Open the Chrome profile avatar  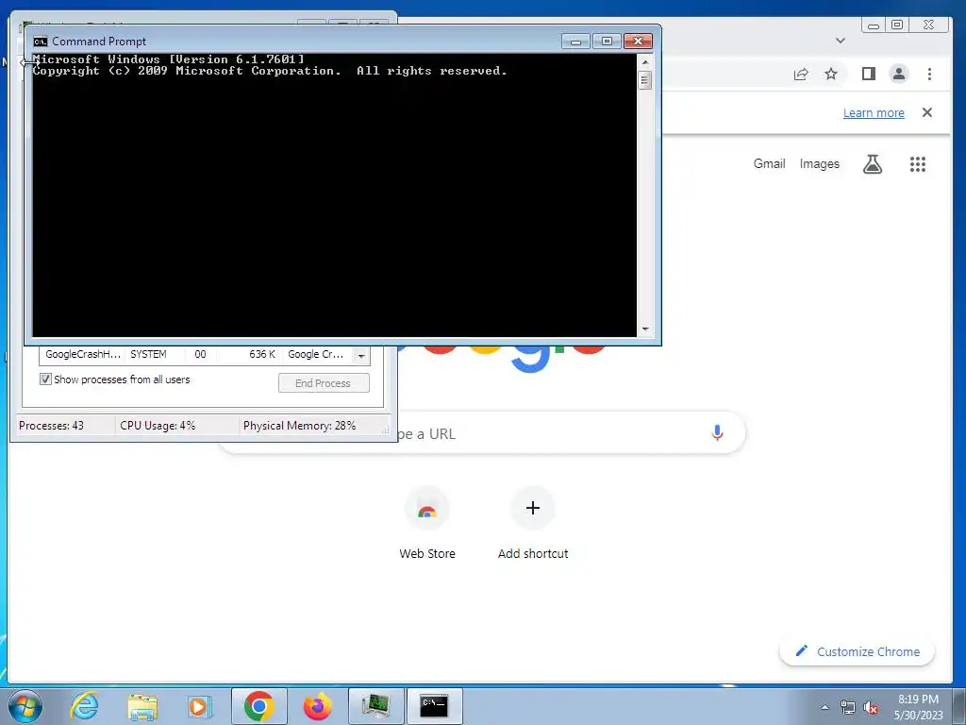899,74
